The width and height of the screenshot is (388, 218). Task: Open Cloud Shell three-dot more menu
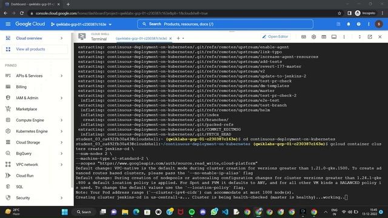[344, 37]
